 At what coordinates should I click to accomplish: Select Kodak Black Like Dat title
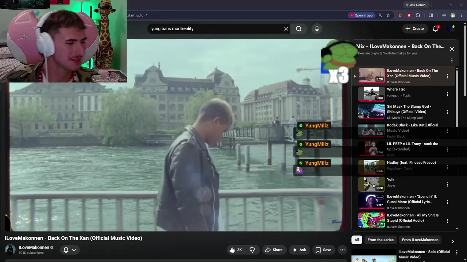pyautogui.click(x=412, y=128)
